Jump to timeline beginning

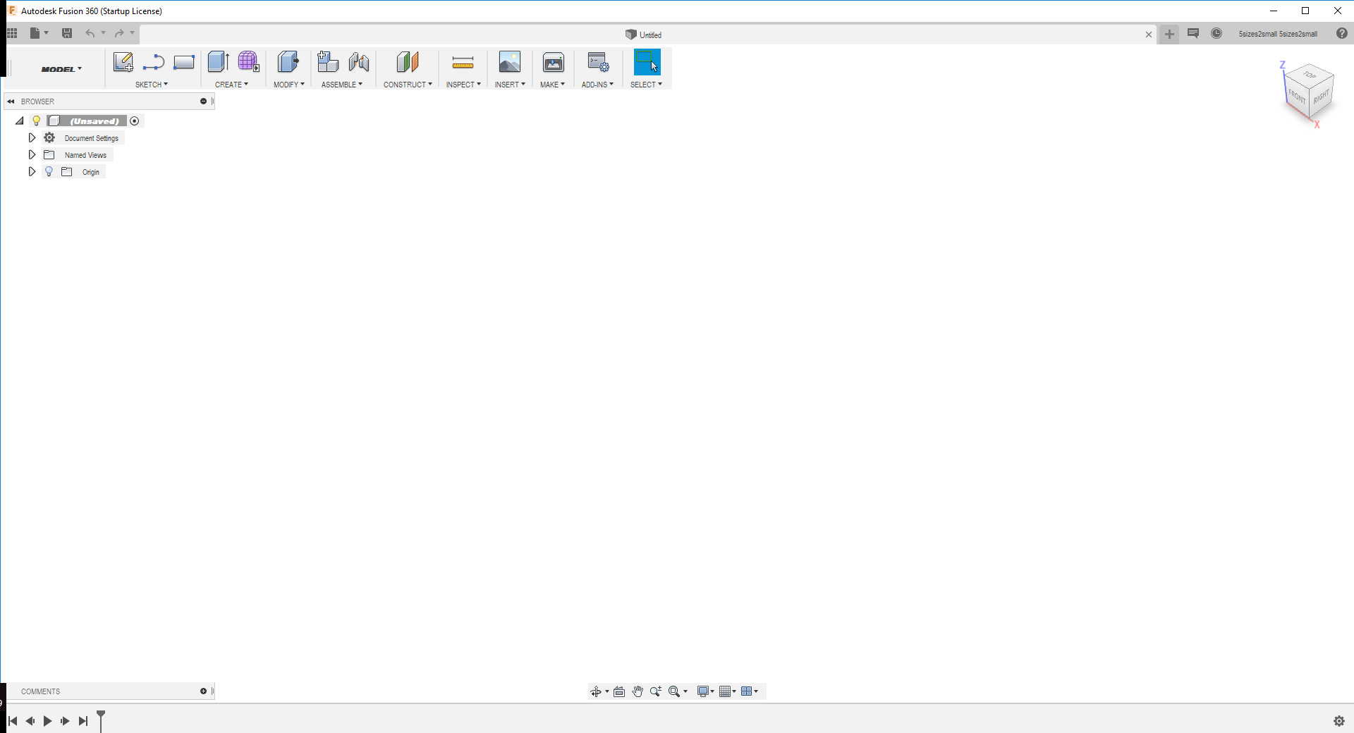click(x=13, y=721)
